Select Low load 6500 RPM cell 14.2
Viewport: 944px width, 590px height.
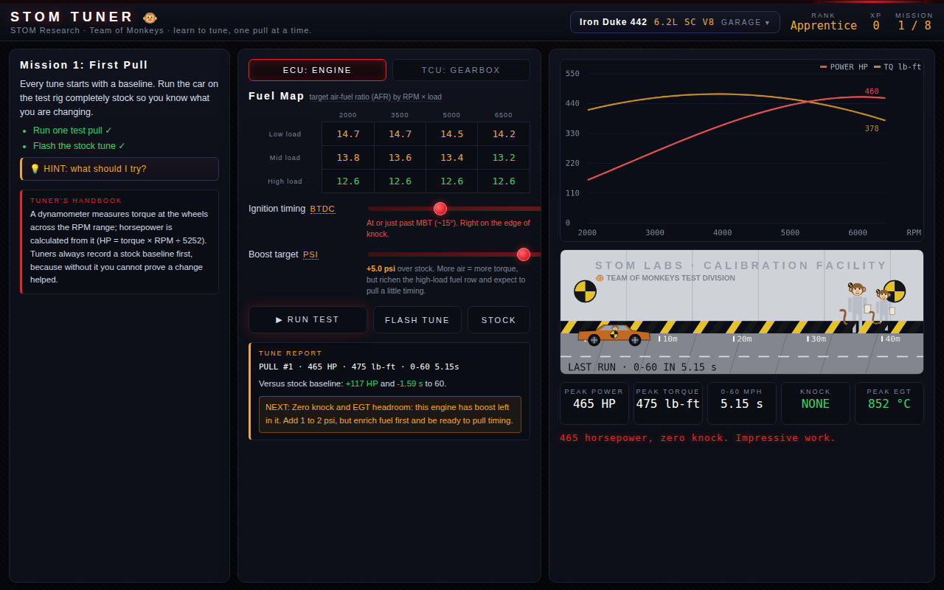click(504, 134)
